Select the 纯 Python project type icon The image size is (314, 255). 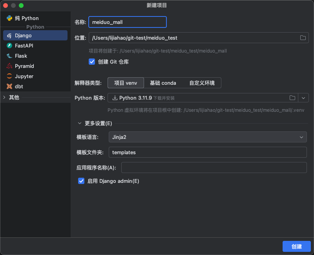pos(9,18)
